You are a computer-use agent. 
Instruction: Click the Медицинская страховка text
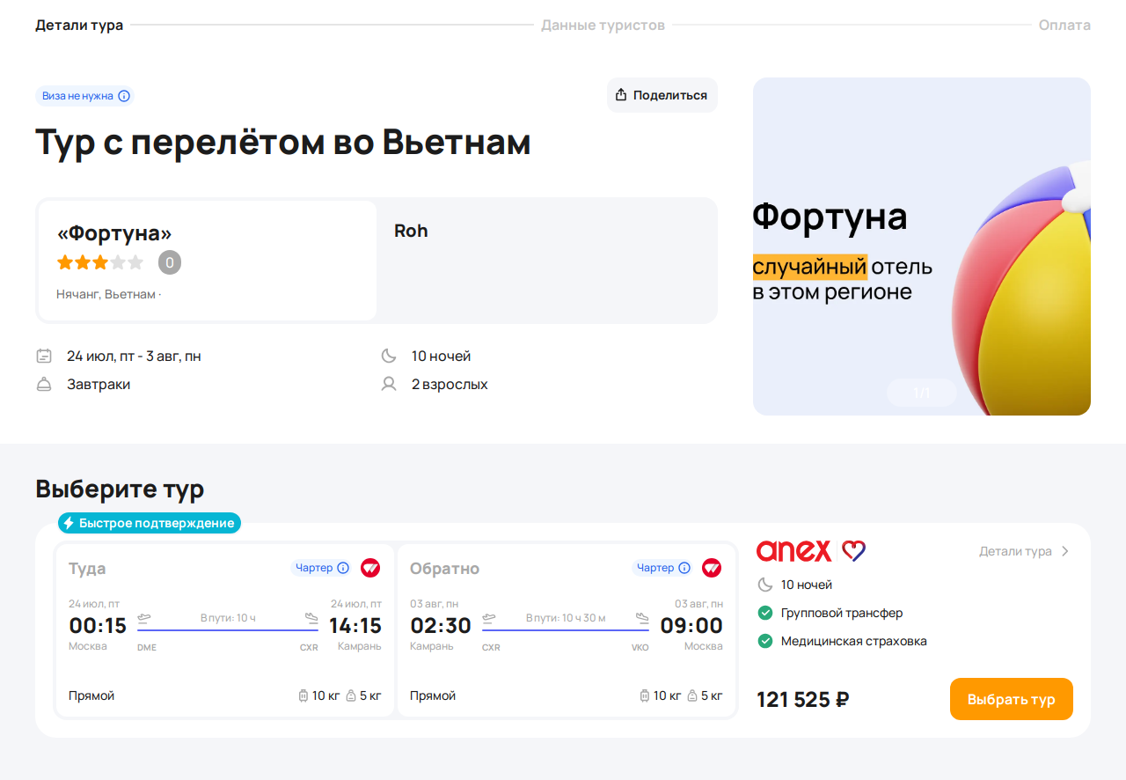[x=854, y=641]
